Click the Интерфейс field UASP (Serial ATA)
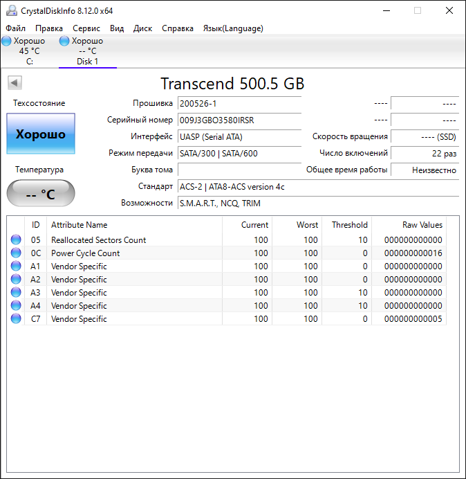The height and width of the screenshot is (479, 466). pyautogui.click(x=239, y=136)
